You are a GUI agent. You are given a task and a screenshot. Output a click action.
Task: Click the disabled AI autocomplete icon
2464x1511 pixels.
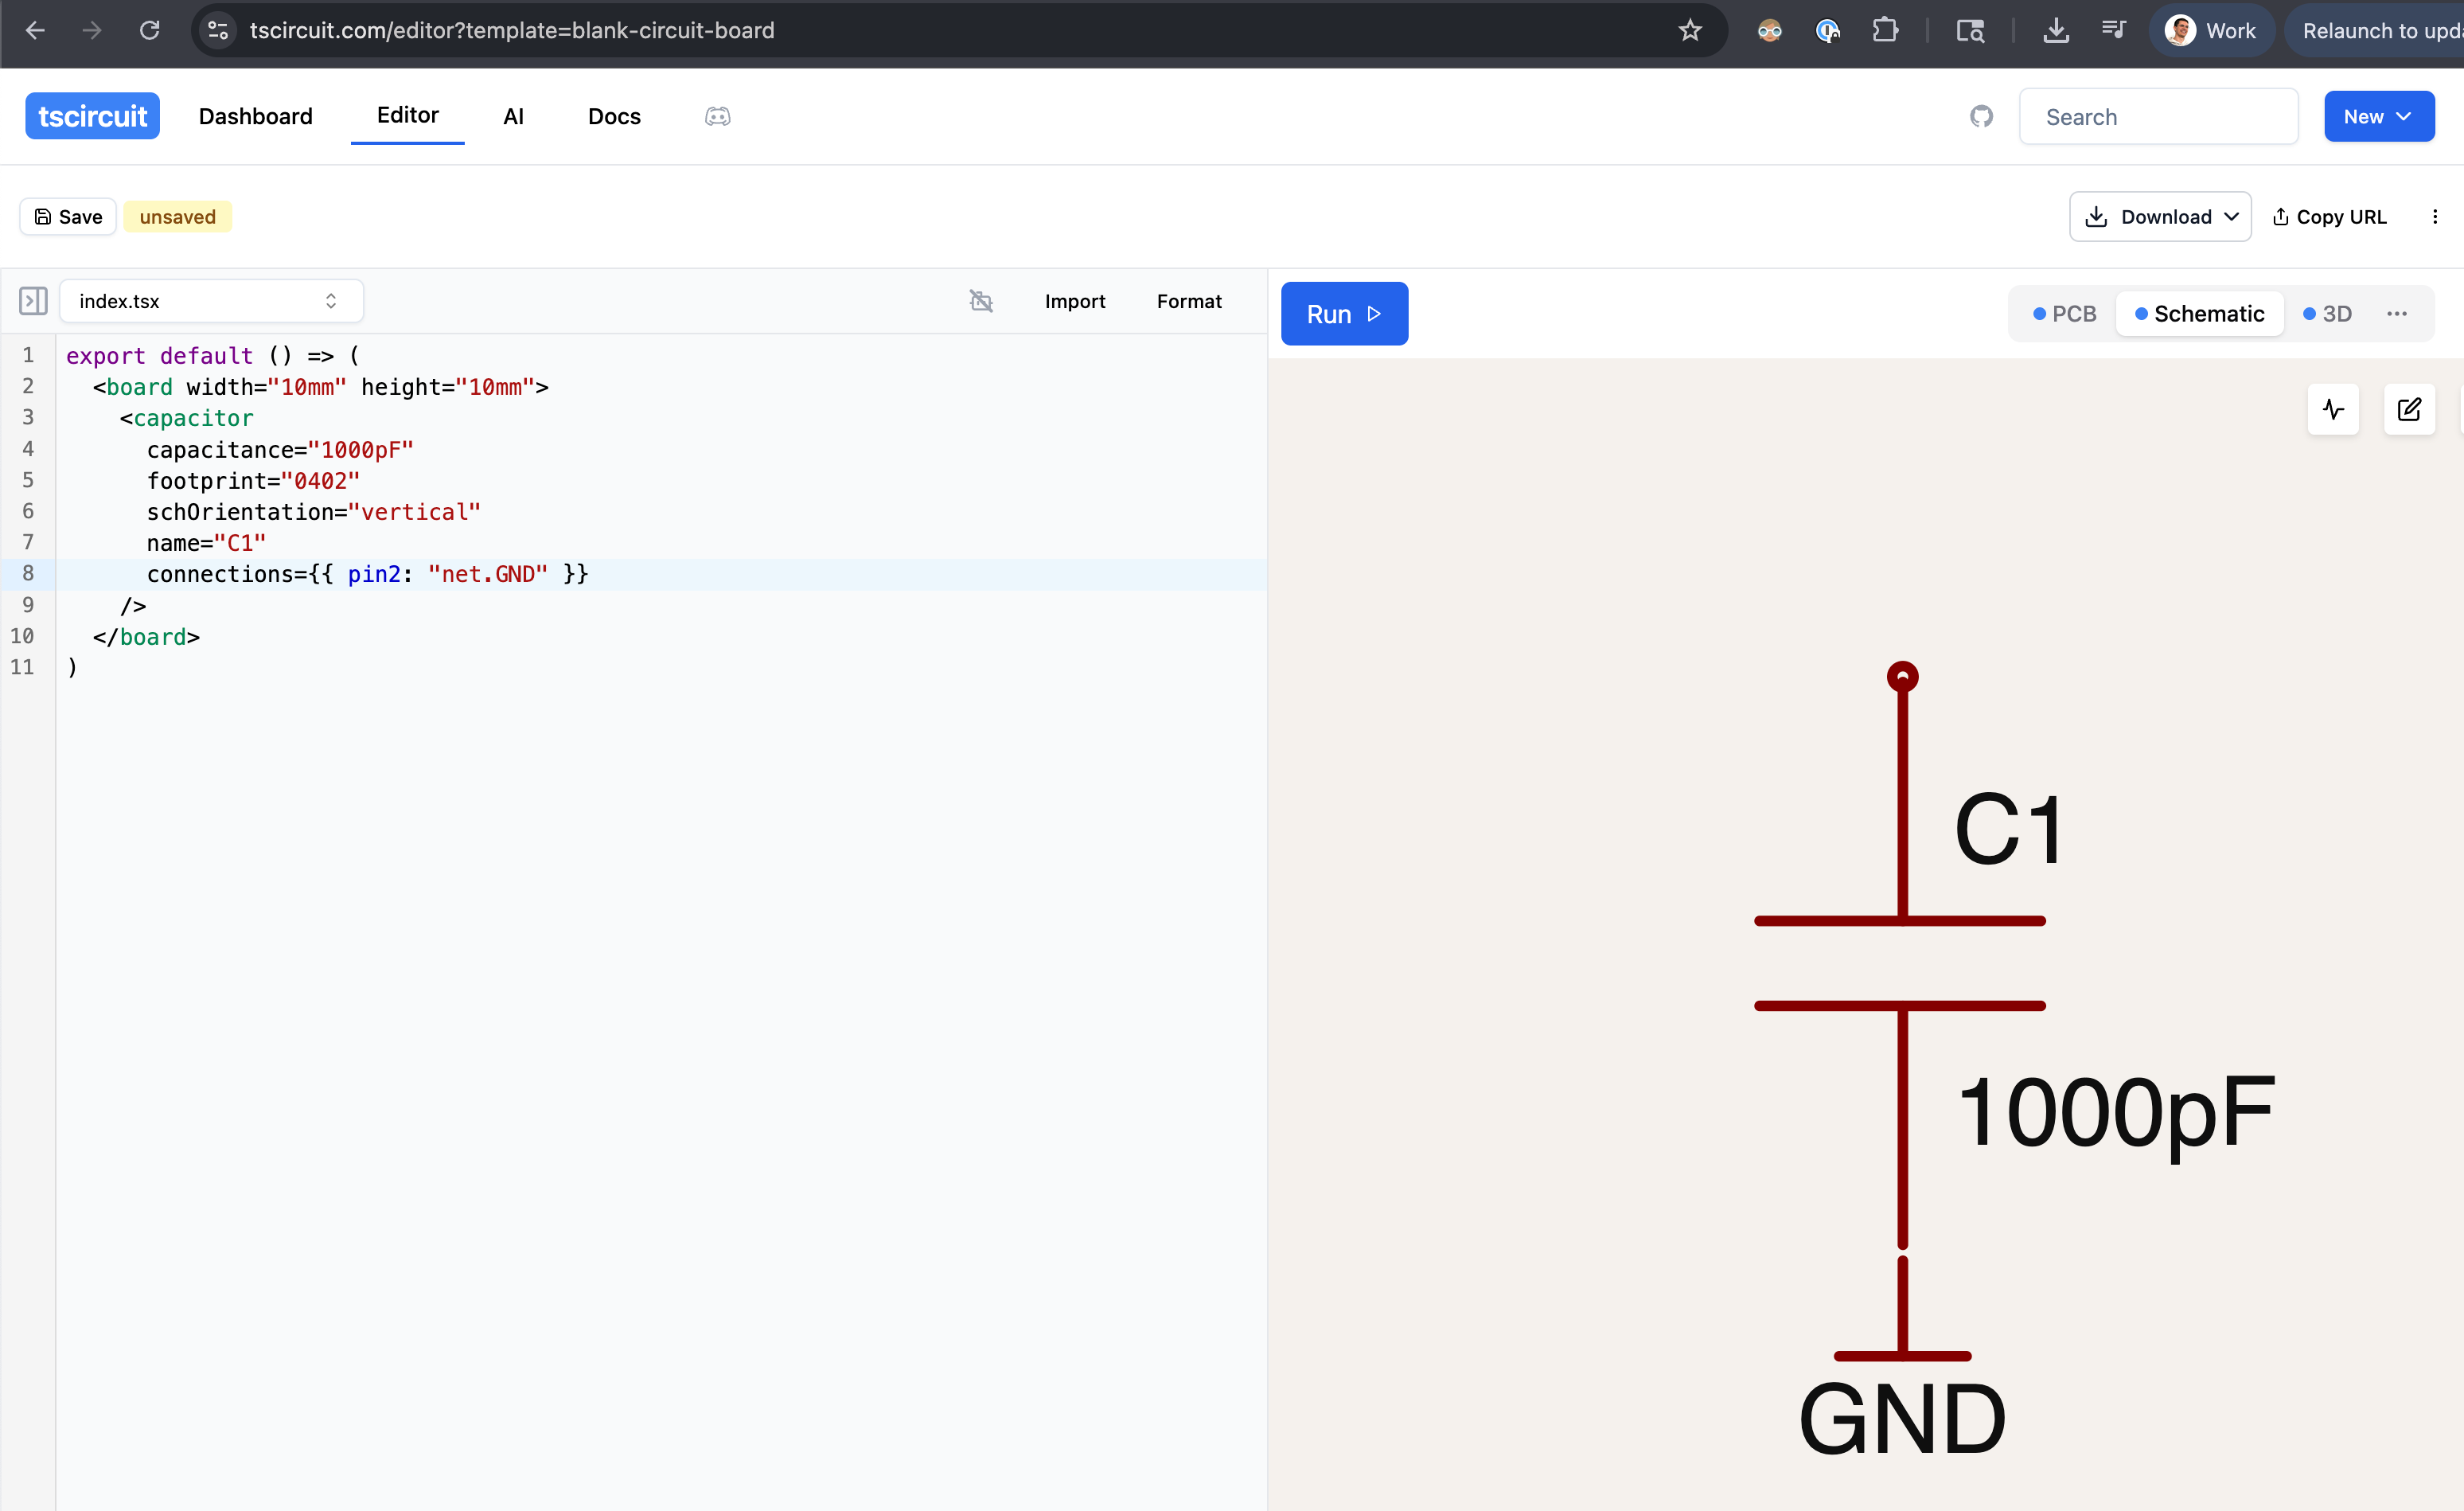point(981,301)
